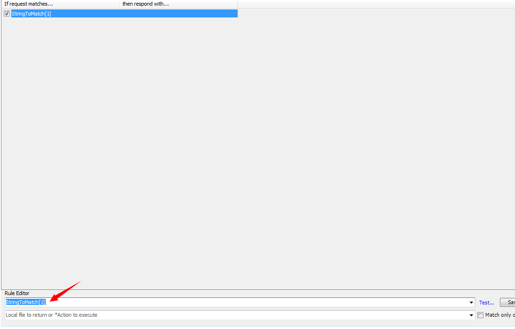Expand the response action dropdown arrow
The image size is (515, 329).
471,315
